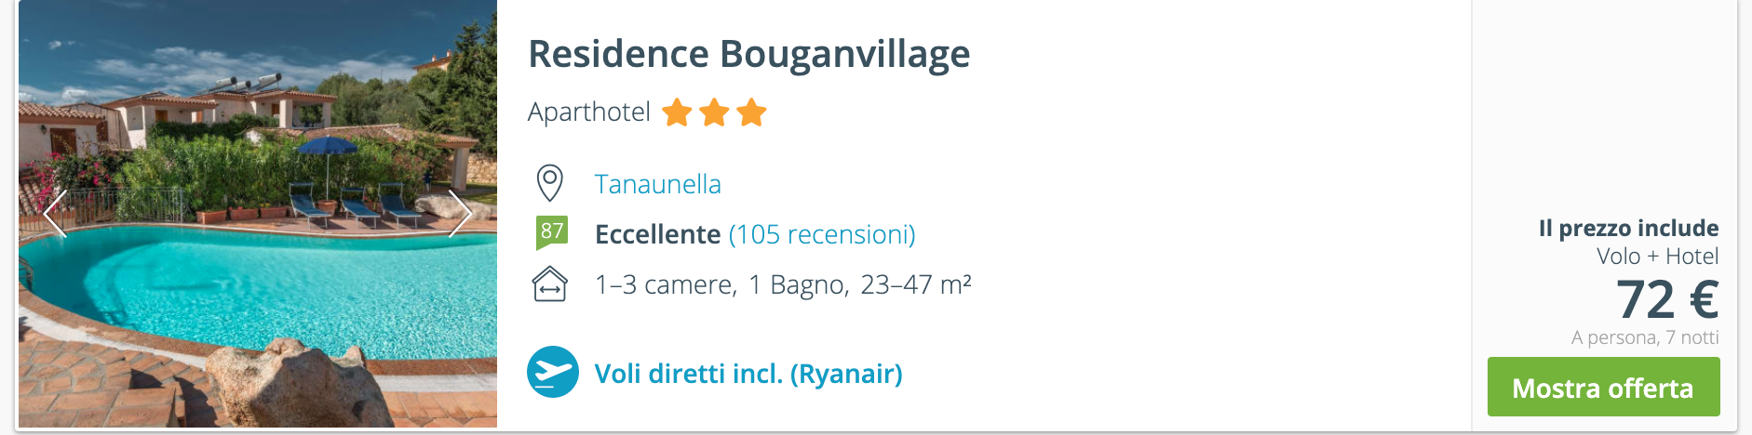Click Voli diretti incl. (Ryanair) link
The height and width of the screenshot is (435, 1752).
[x=748, y=374]
